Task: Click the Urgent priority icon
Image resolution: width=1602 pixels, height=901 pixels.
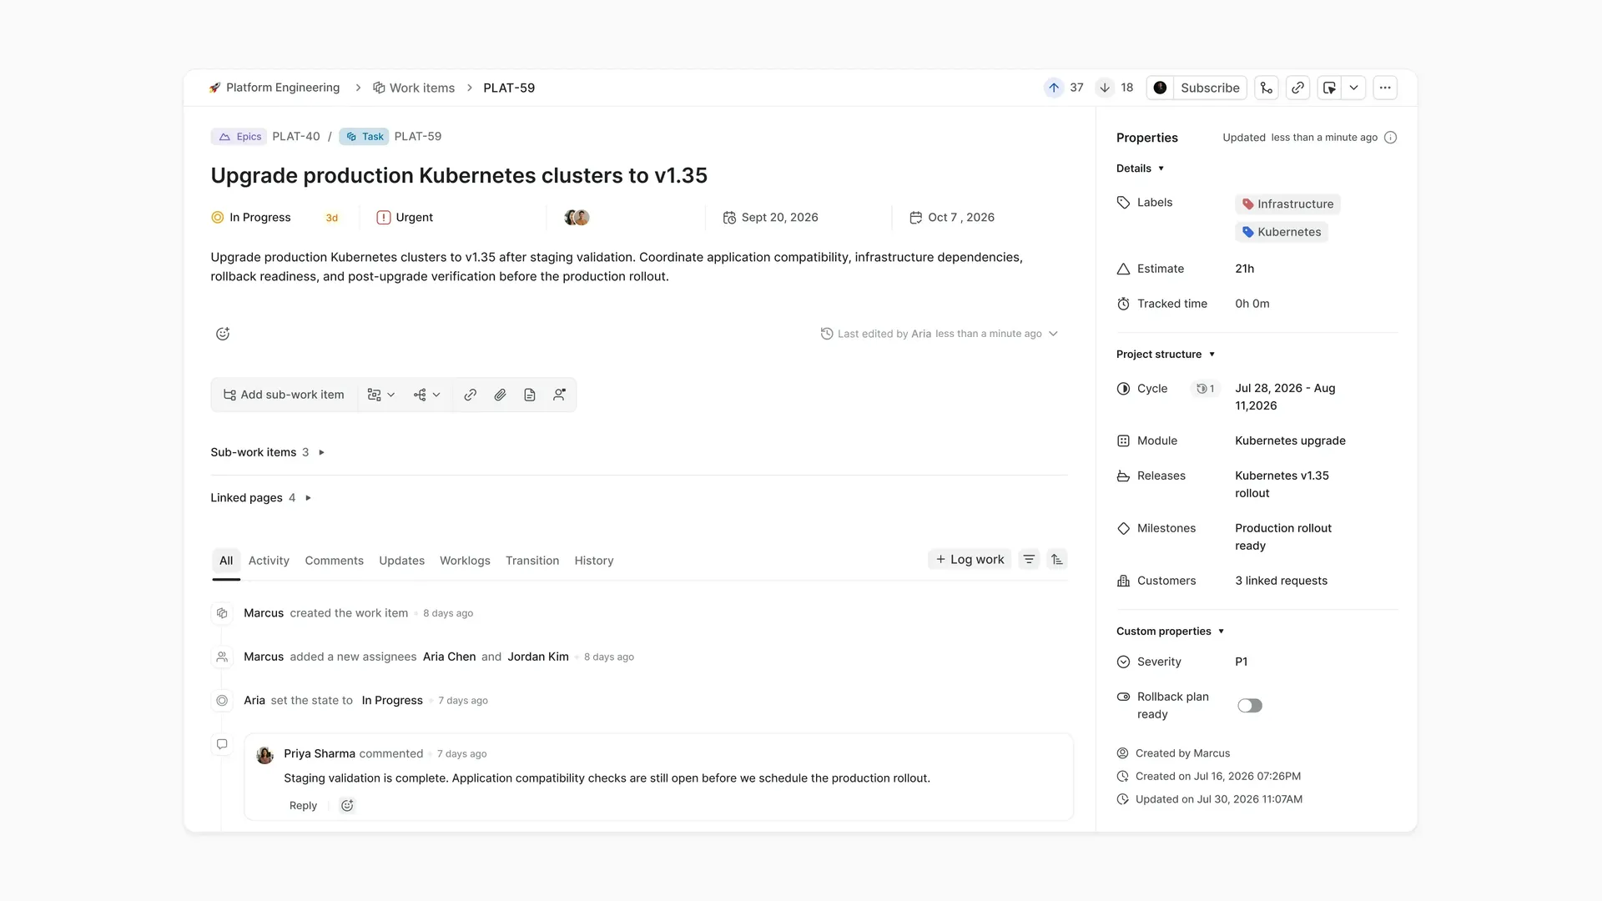Action: coord(384,217)
